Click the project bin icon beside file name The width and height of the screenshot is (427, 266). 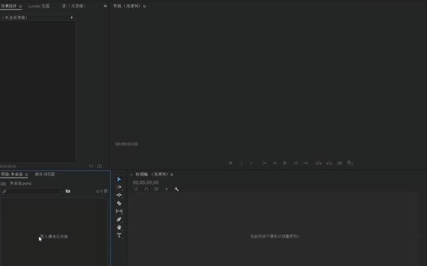(x=3, y=184)
